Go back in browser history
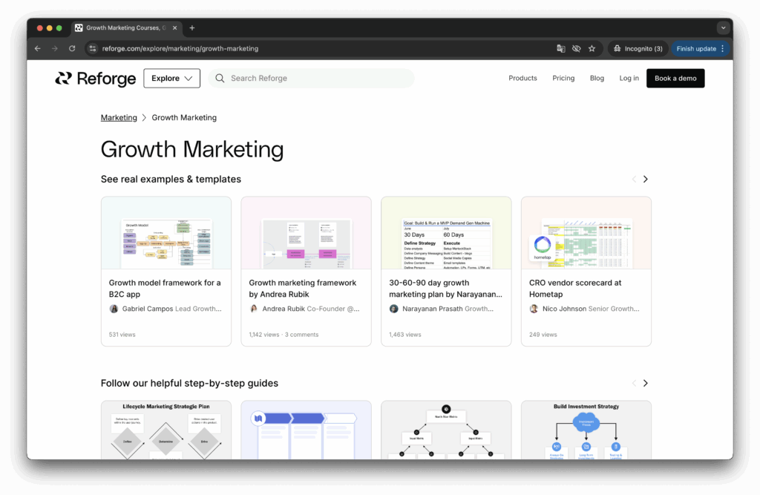 (x=38, y=48)
